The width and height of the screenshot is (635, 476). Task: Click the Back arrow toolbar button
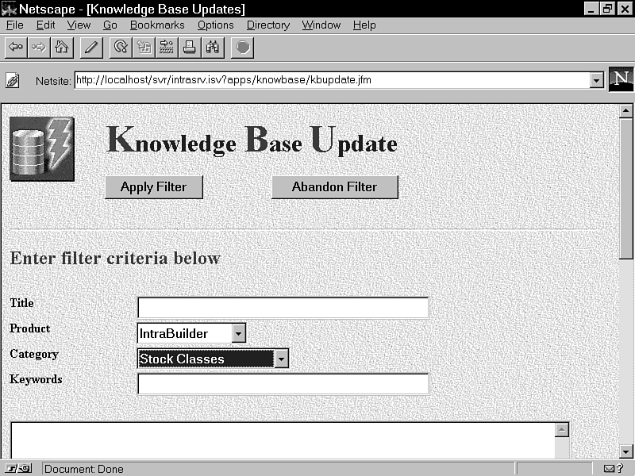(x=15, y=48)
